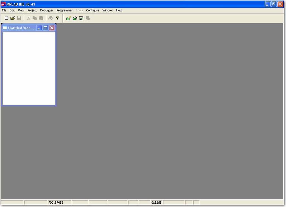Click the Save File floppy icon

click(19, 18)
